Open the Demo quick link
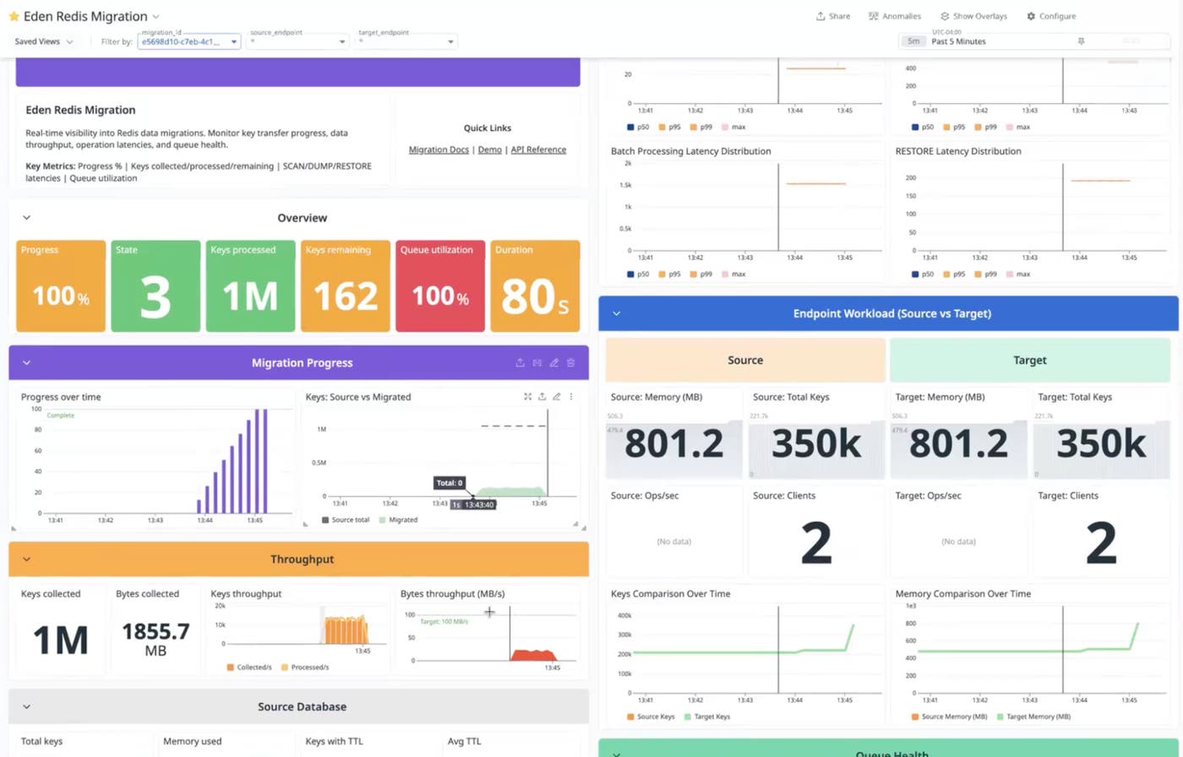Screen dimensions: 1183x757 coord(489,150)
